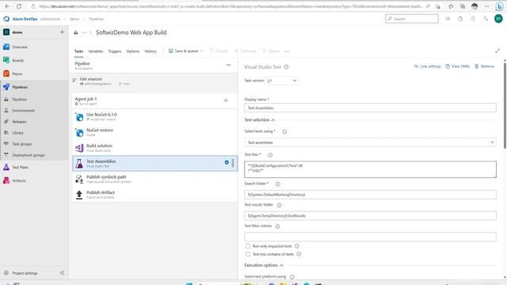Open Repos in the sidebar
507x285 pixels.
[x=17, y=74]
